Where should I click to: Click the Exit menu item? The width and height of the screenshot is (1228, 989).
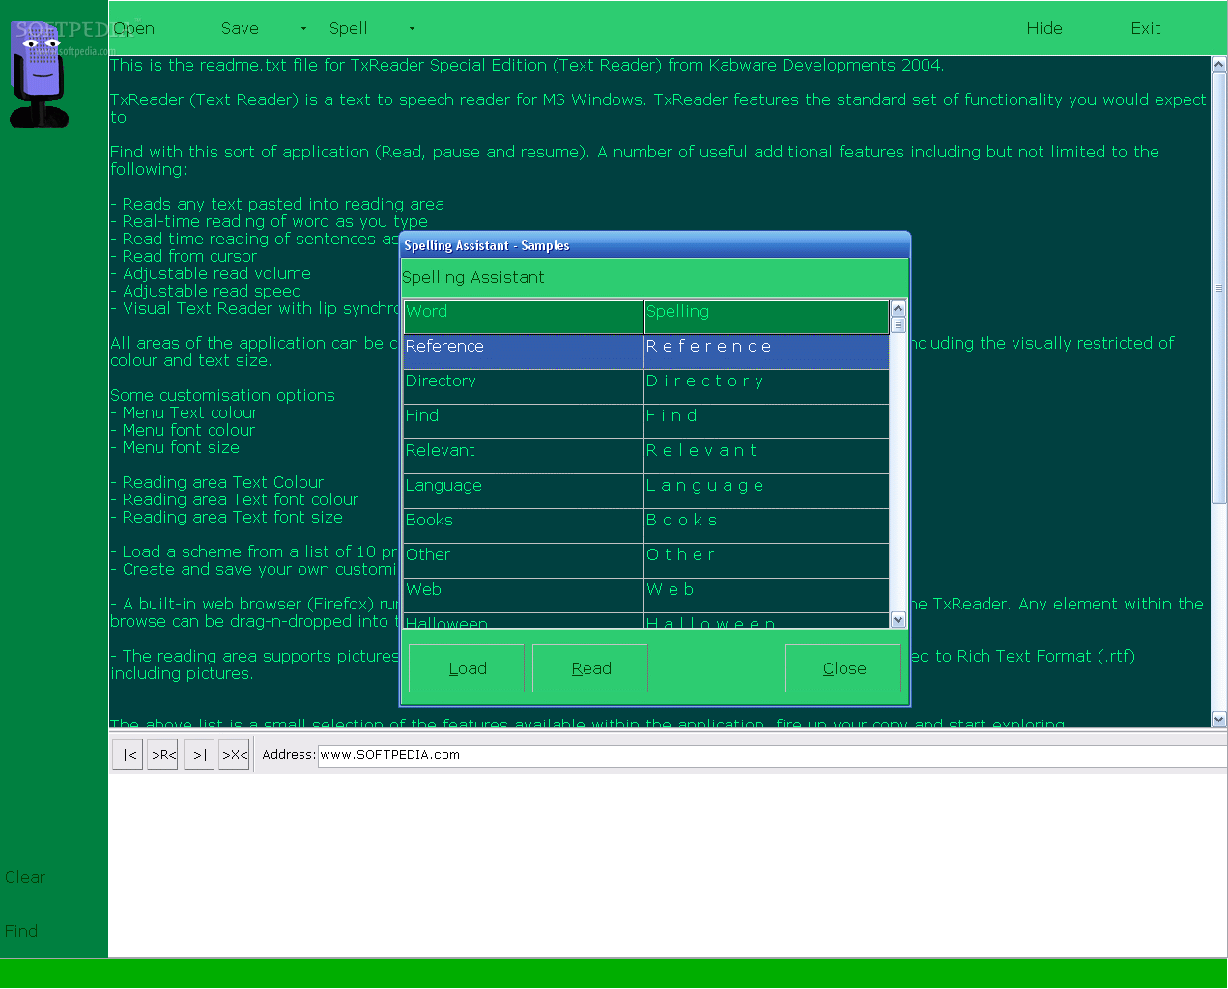1146,28
